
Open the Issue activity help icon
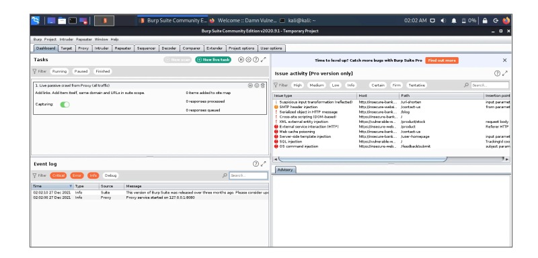[497, 73]
